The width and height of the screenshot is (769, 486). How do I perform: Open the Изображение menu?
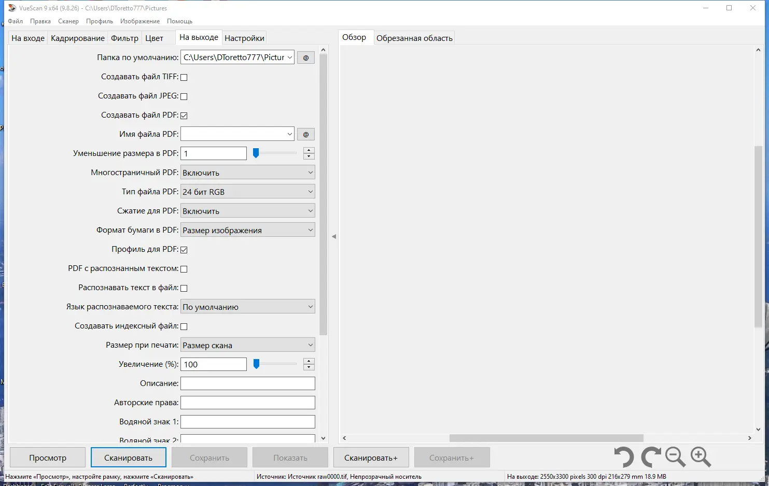pyautogui.click(x=140, y=21)
